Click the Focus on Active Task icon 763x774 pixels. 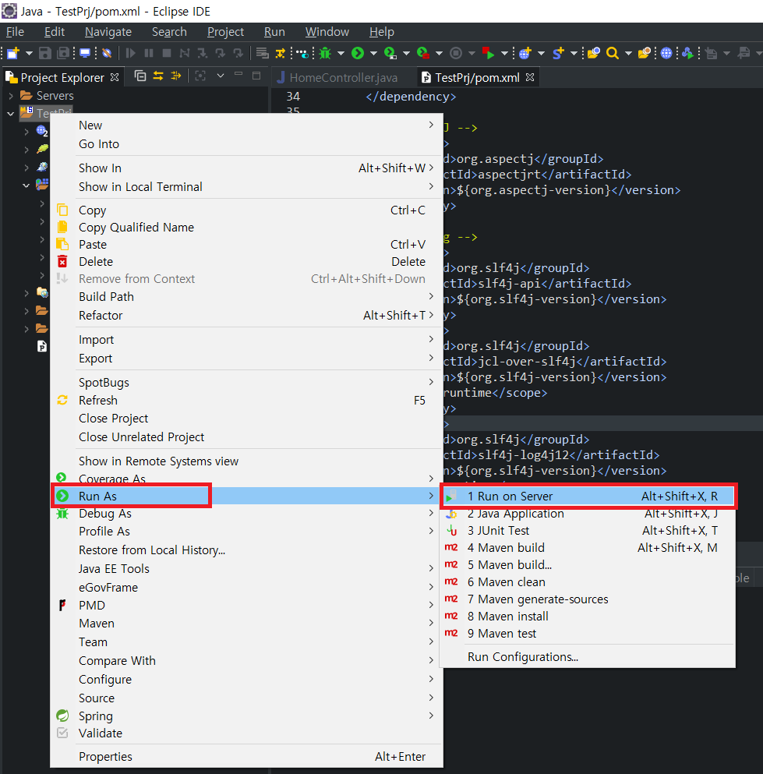click(x=200, y=76)
